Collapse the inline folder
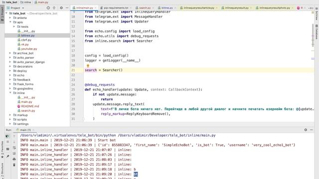The height and width of the screenshot is (179, 319). [x=10, y=93]
